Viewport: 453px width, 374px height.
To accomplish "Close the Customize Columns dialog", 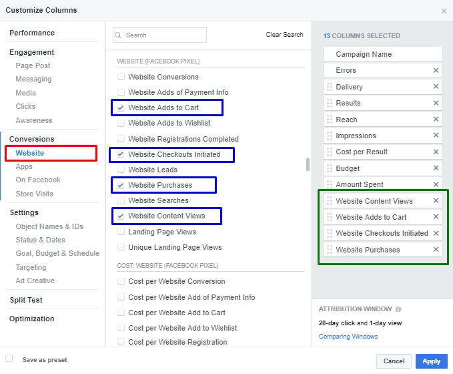I will (x=444, y=11).
